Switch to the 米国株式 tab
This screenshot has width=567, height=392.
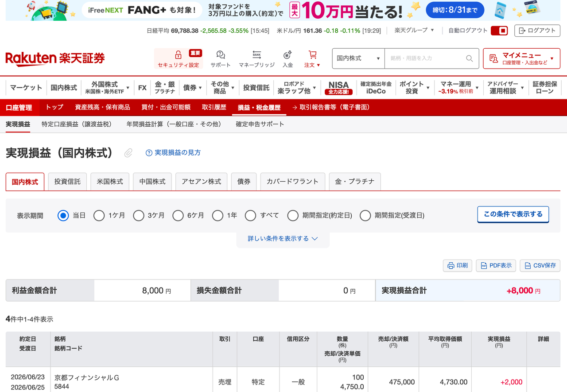(110, 182)
